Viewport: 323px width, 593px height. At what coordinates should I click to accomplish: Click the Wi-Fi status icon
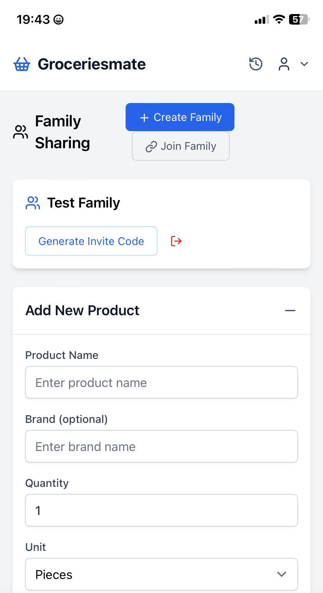click(x=279, y=19)
